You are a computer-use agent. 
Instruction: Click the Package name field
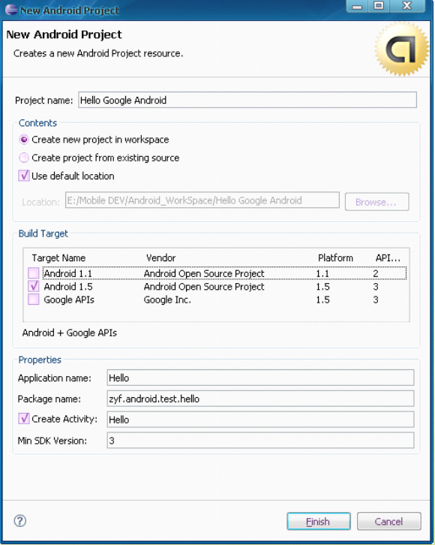(x=260, y=399)
